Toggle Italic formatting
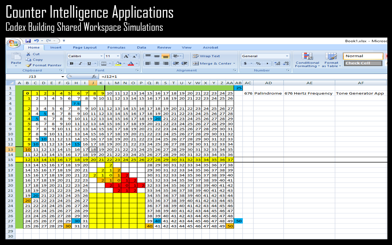The height and width of the screenshot is (245, 392). click(80, 63)
